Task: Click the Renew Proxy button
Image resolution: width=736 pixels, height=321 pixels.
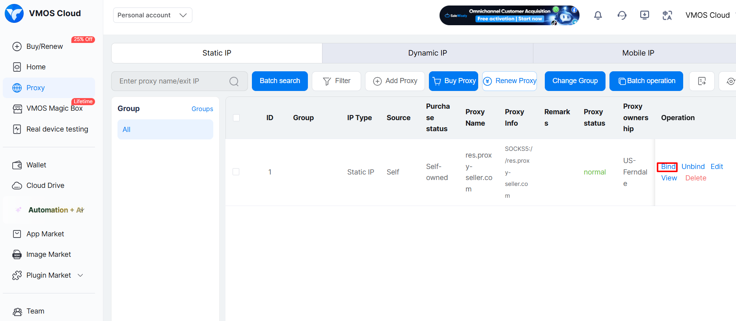Action: click(x=510, y=81)
